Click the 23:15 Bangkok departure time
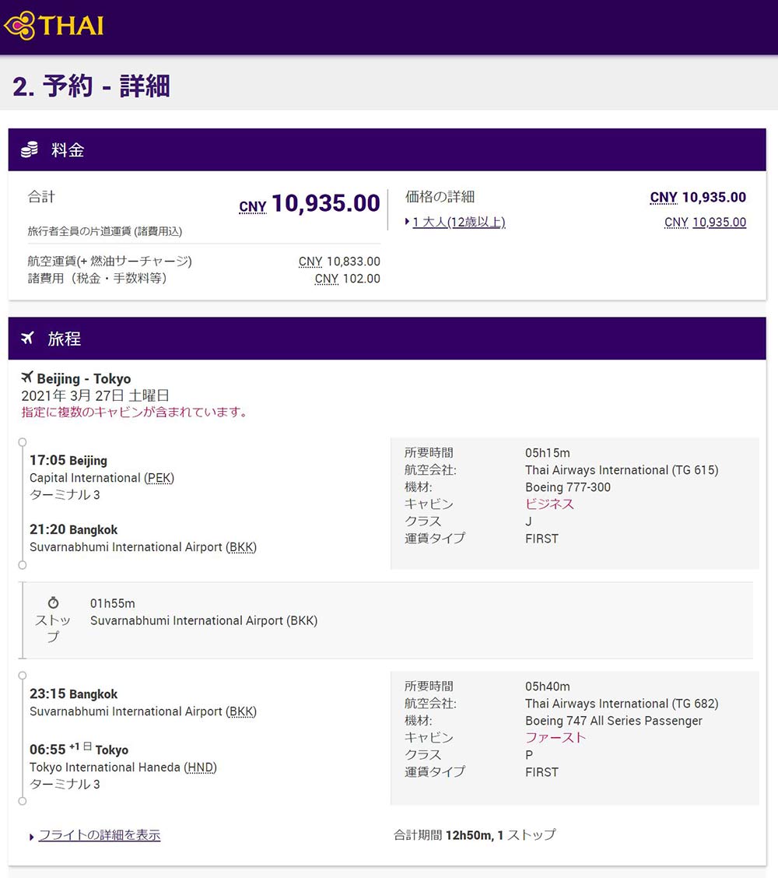Screen dimensions: 778x878 click(x=73, y=694)
